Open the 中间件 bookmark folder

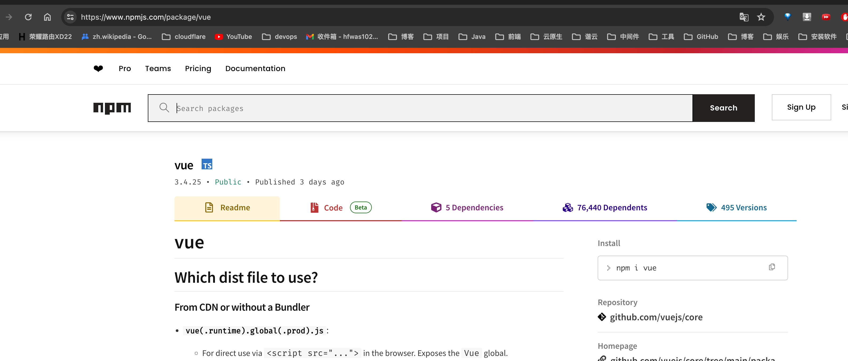(x=623, y=36)
